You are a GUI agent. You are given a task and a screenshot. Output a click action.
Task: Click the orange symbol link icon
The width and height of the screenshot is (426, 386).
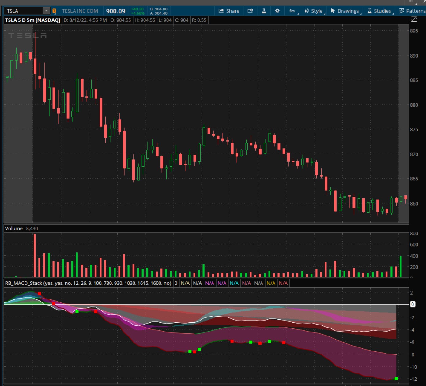[x=54, y=11]
